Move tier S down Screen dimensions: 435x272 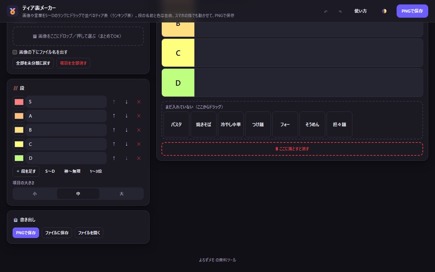(127, 102)
